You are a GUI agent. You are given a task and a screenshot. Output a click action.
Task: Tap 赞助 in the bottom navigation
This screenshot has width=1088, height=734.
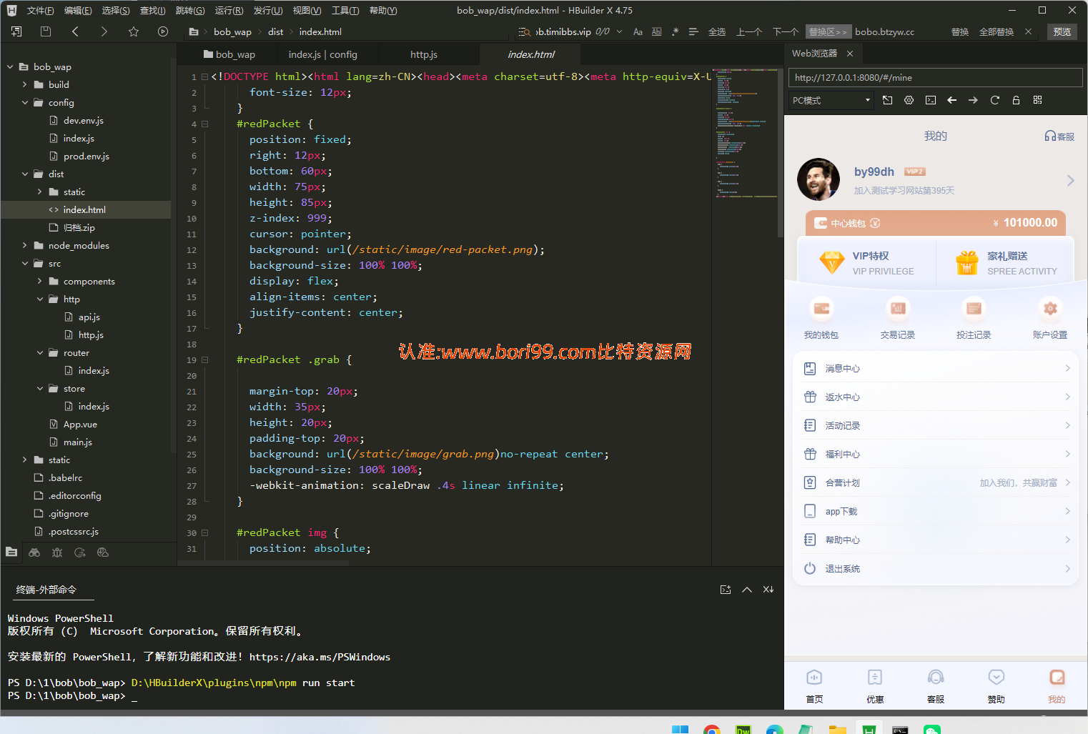pyautogui.click(x=996, y=686)
